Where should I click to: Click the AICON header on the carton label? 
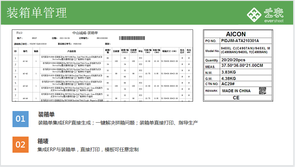tap(236, 34)
